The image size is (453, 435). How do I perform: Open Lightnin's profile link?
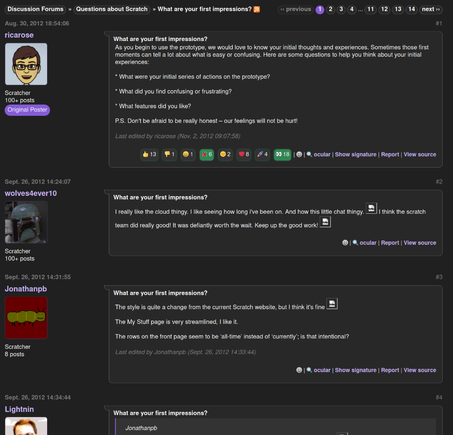click(x=19, y=410)
